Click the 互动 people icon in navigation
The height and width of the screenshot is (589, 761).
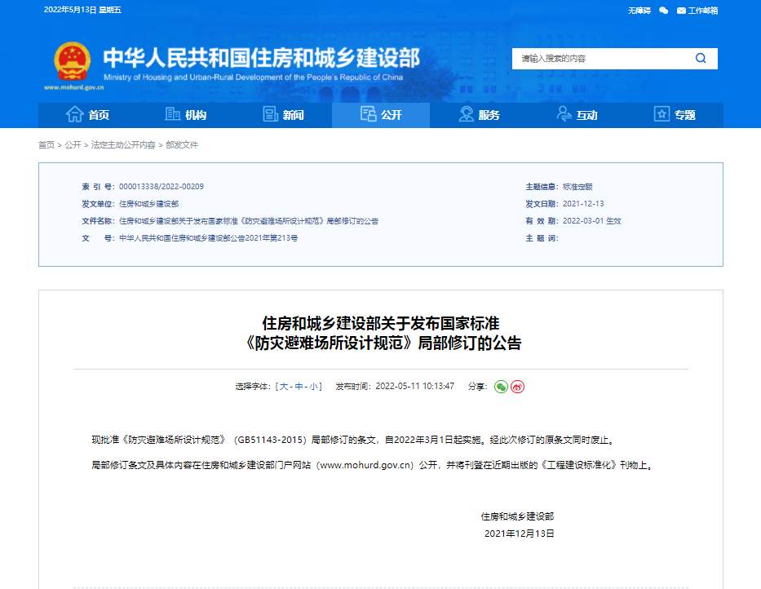point(564,115)
